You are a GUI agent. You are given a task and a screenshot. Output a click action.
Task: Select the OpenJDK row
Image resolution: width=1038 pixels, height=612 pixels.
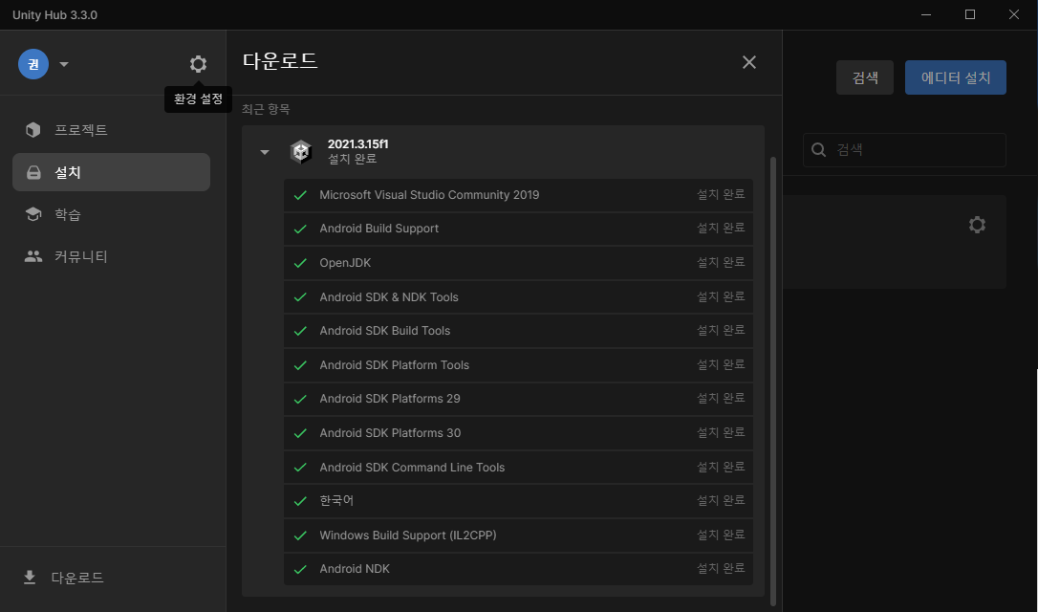coord(518,263)
